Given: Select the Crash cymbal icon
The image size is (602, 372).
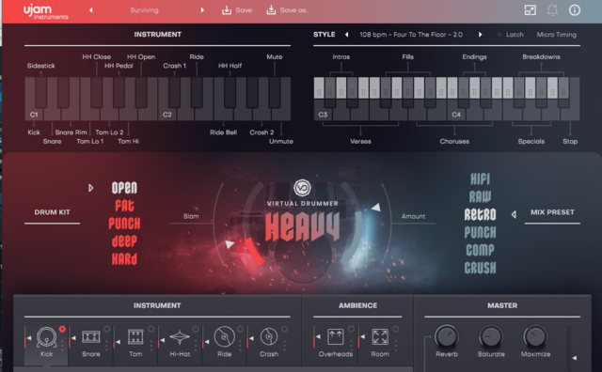Looking at the screenshot, I should click(269, 337).
